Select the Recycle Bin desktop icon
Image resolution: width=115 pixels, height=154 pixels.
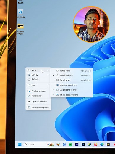coord(20,14)
